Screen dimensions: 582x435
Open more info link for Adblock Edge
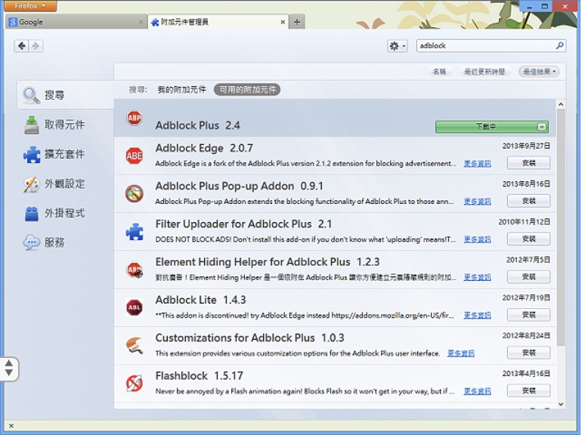[478, 164]
